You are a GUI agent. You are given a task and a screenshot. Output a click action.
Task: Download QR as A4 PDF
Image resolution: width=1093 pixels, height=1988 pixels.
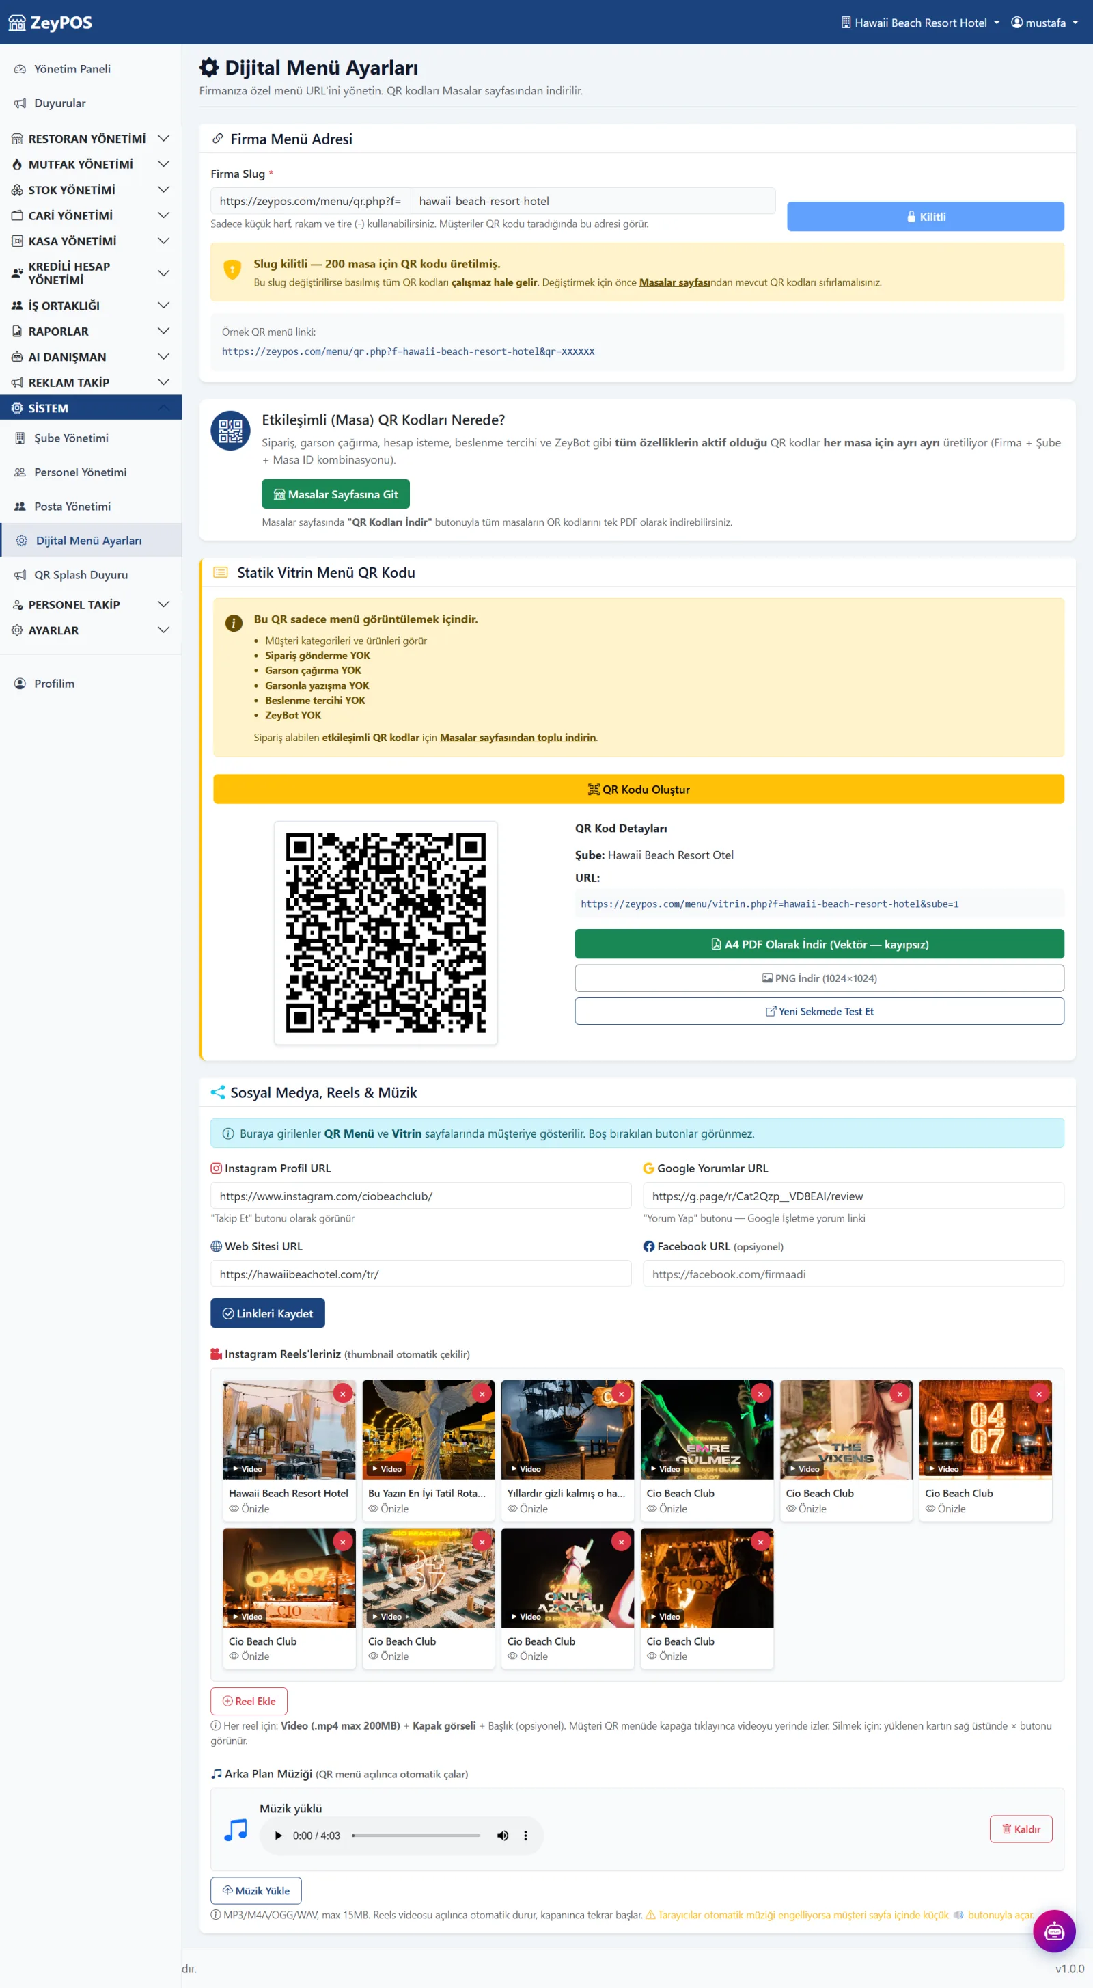tap(819, 944)
